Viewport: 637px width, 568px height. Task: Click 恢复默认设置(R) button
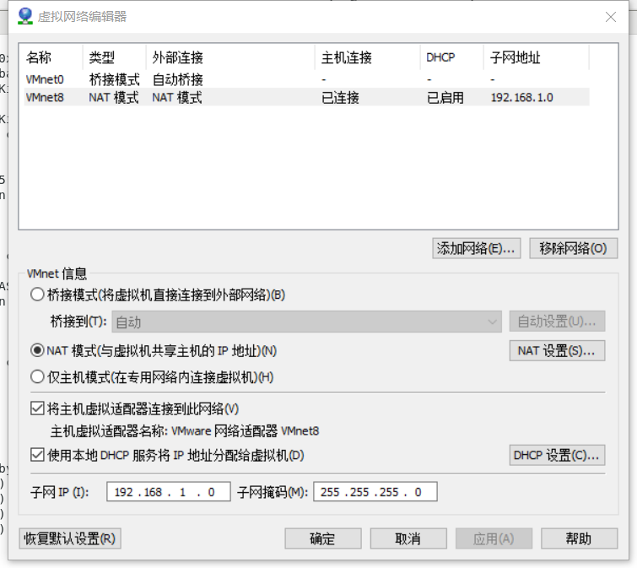(x=70, y=538)
